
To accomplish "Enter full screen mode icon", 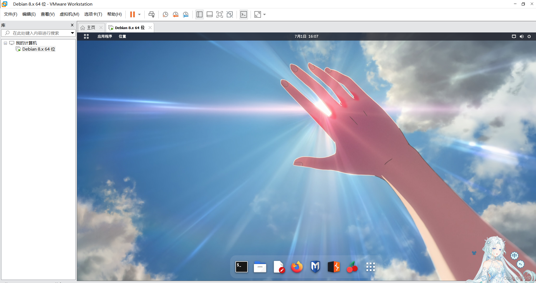I will tap(220, 14).
